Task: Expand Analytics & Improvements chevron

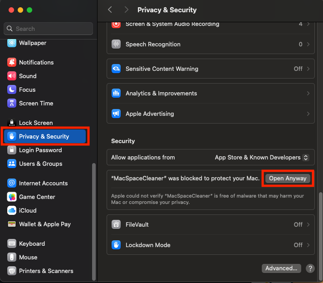Action: [308, 93]
